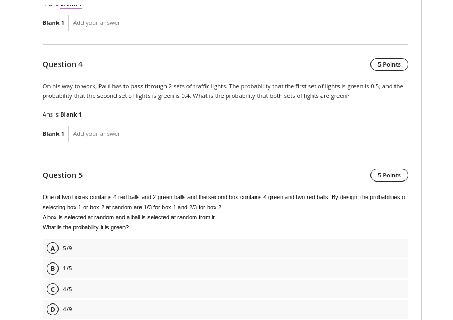Click the 5/9 answer text
This screenshot has width=453, height=320.
click(x=67, y=248)
